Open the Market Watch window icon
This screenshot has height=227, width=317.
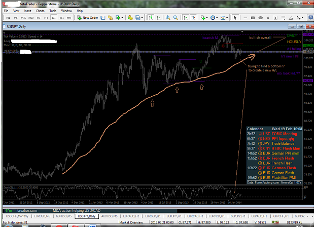pyautogui.click(x=103, y=18)
